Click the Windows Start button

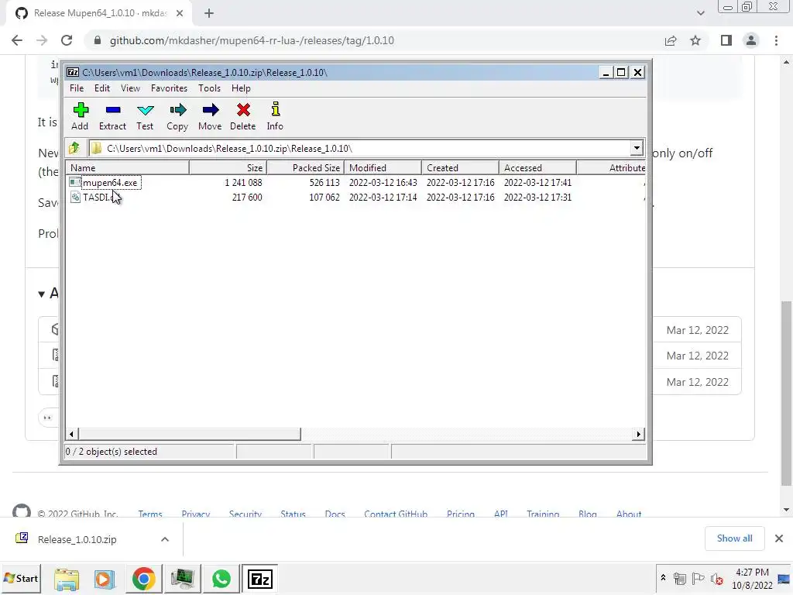click(x=21, y=578)
